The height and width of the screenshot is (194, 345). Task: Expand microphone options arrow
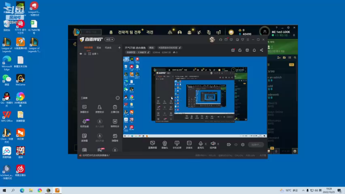pos(206,144)
